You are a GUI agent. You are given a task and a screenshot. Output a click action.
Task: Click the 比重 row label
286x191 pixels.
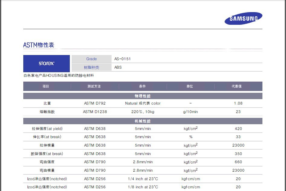[x=47, y=103]
